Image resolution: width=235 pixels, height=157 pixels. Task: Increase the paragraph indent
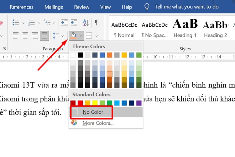point(74,23)
